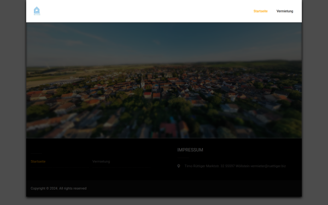The width and height of the screenshot is (328, 205).
Task: Click the Copyright © 2024 notice
Action: tap(58, 188)
